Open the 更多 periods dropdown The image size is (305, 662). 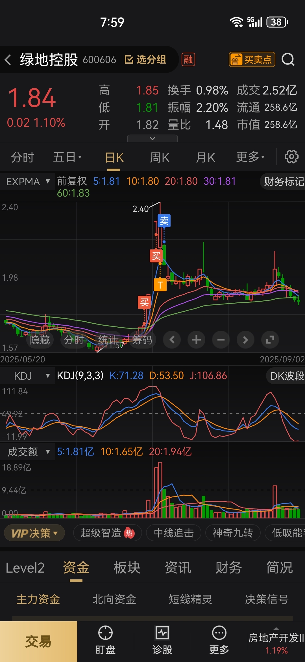pyautogui.click(x=250, y=157)
